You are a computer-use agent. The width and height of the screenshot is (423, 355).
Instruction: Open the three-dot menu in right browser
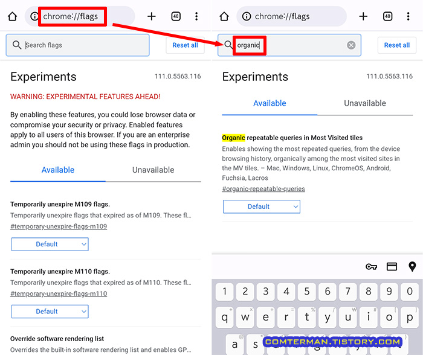pyautogui.click(x=408, y=16)
